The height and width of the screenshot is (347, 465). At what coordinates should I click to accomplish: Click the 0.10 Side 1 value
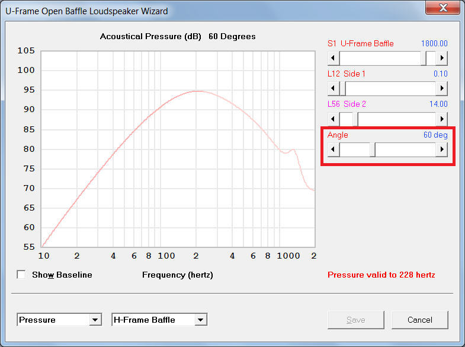coord(440,74)
